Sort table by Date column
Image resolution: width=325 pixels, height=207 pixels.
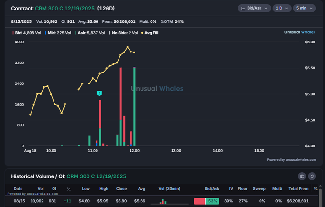(x=18, y=188)
